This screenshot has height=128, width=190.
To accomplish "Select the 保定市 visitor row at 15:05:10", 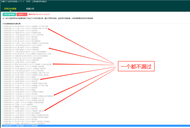I will pyautogui.click(x=23, y=100).
